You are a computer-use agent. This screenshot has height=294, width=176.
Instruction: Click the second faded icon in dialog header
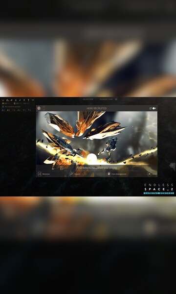tap(44, 108)
